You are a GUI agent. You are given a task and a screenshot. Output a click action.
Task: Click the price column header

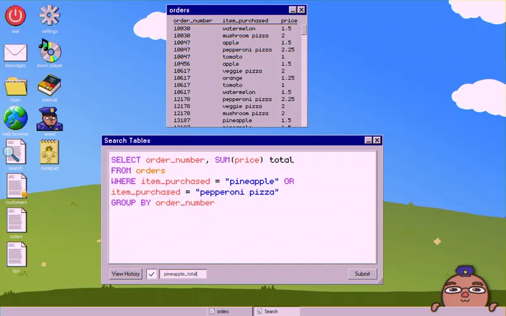pyautogui.click(x=289, y=21)
